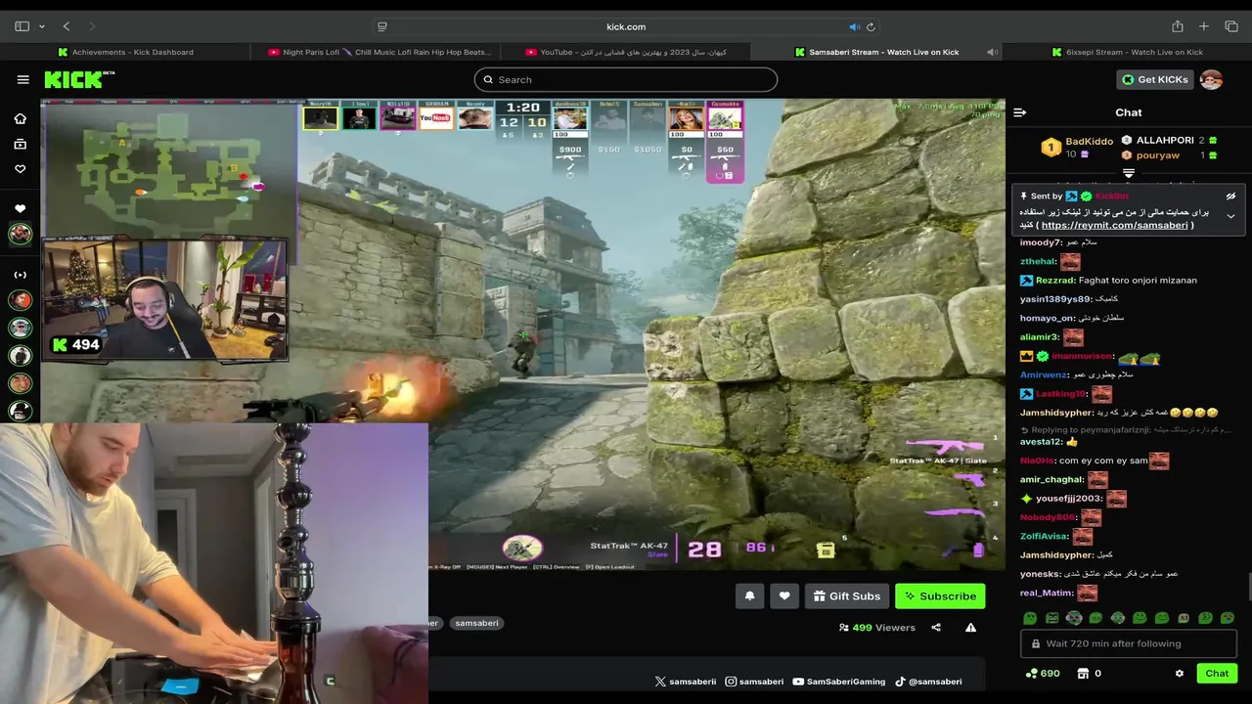Click the last crying emote in quick emotes

[1228, 618]
